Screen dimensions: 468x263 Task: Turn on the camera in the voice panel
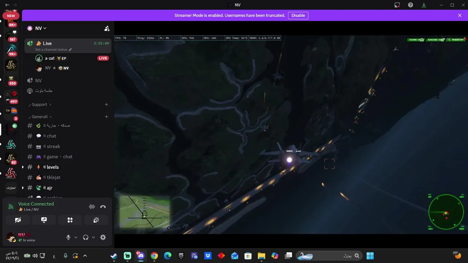coord(18,220)
